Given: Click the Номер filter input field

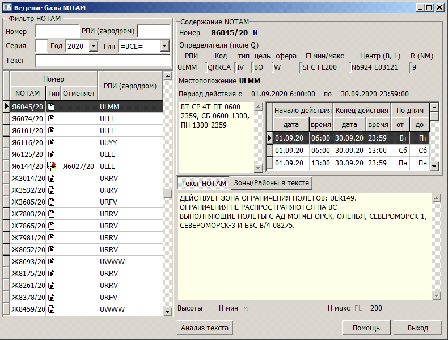Looking at the screenshot, I should (x=57, y=31).
